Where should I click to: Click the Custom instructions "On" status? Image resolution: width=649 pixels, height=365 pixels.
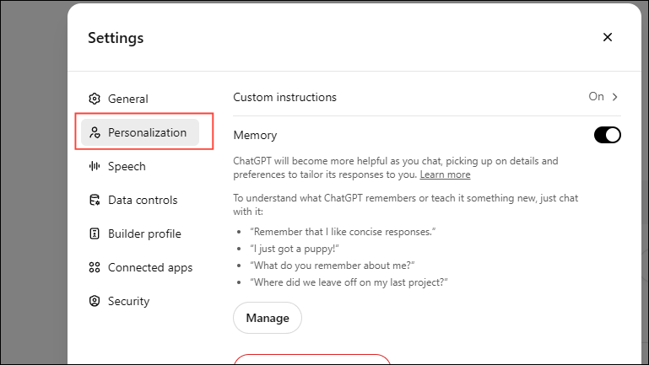(x=596, y=97)
